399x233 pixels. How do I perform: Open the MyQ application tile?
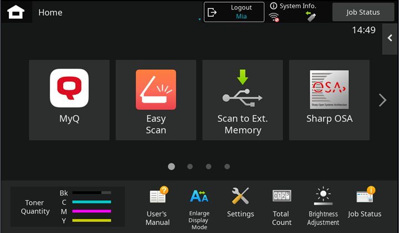(x=69, y=100)
